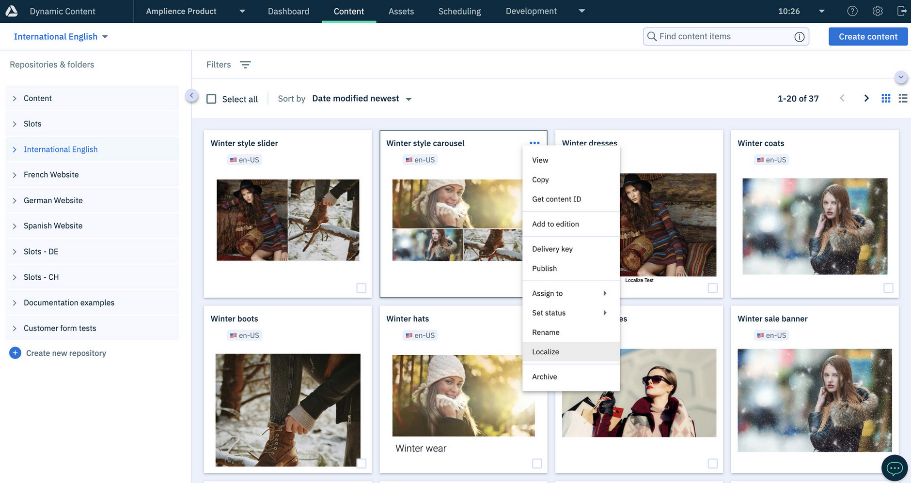
Task: Open the Assets tab
Action: [x=401, y=11]
